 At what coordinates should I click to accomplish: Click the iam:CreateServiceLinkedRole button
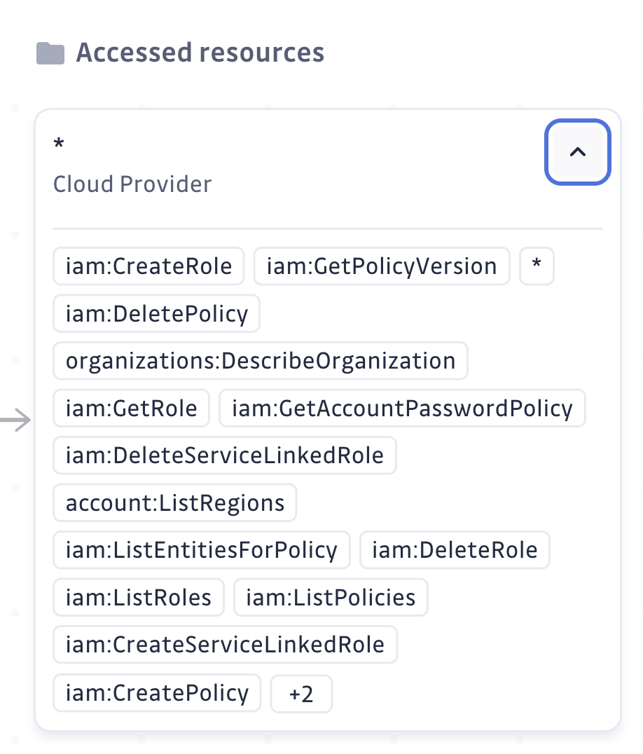[x=225, y=645]
